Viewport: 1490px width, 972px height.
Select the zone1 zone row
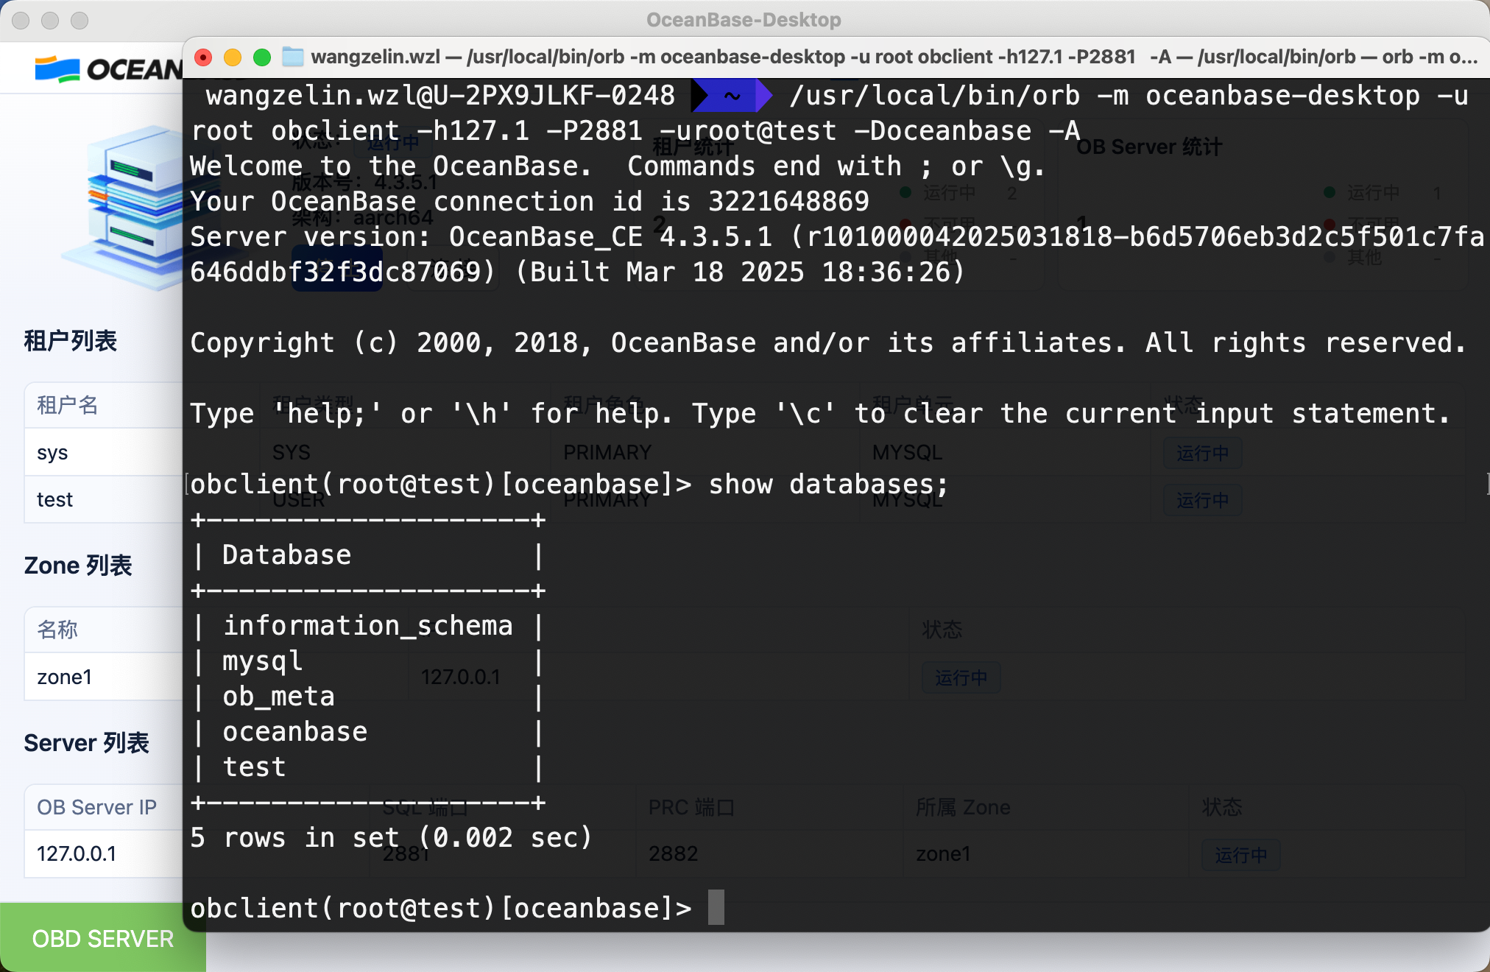point(65,677)
